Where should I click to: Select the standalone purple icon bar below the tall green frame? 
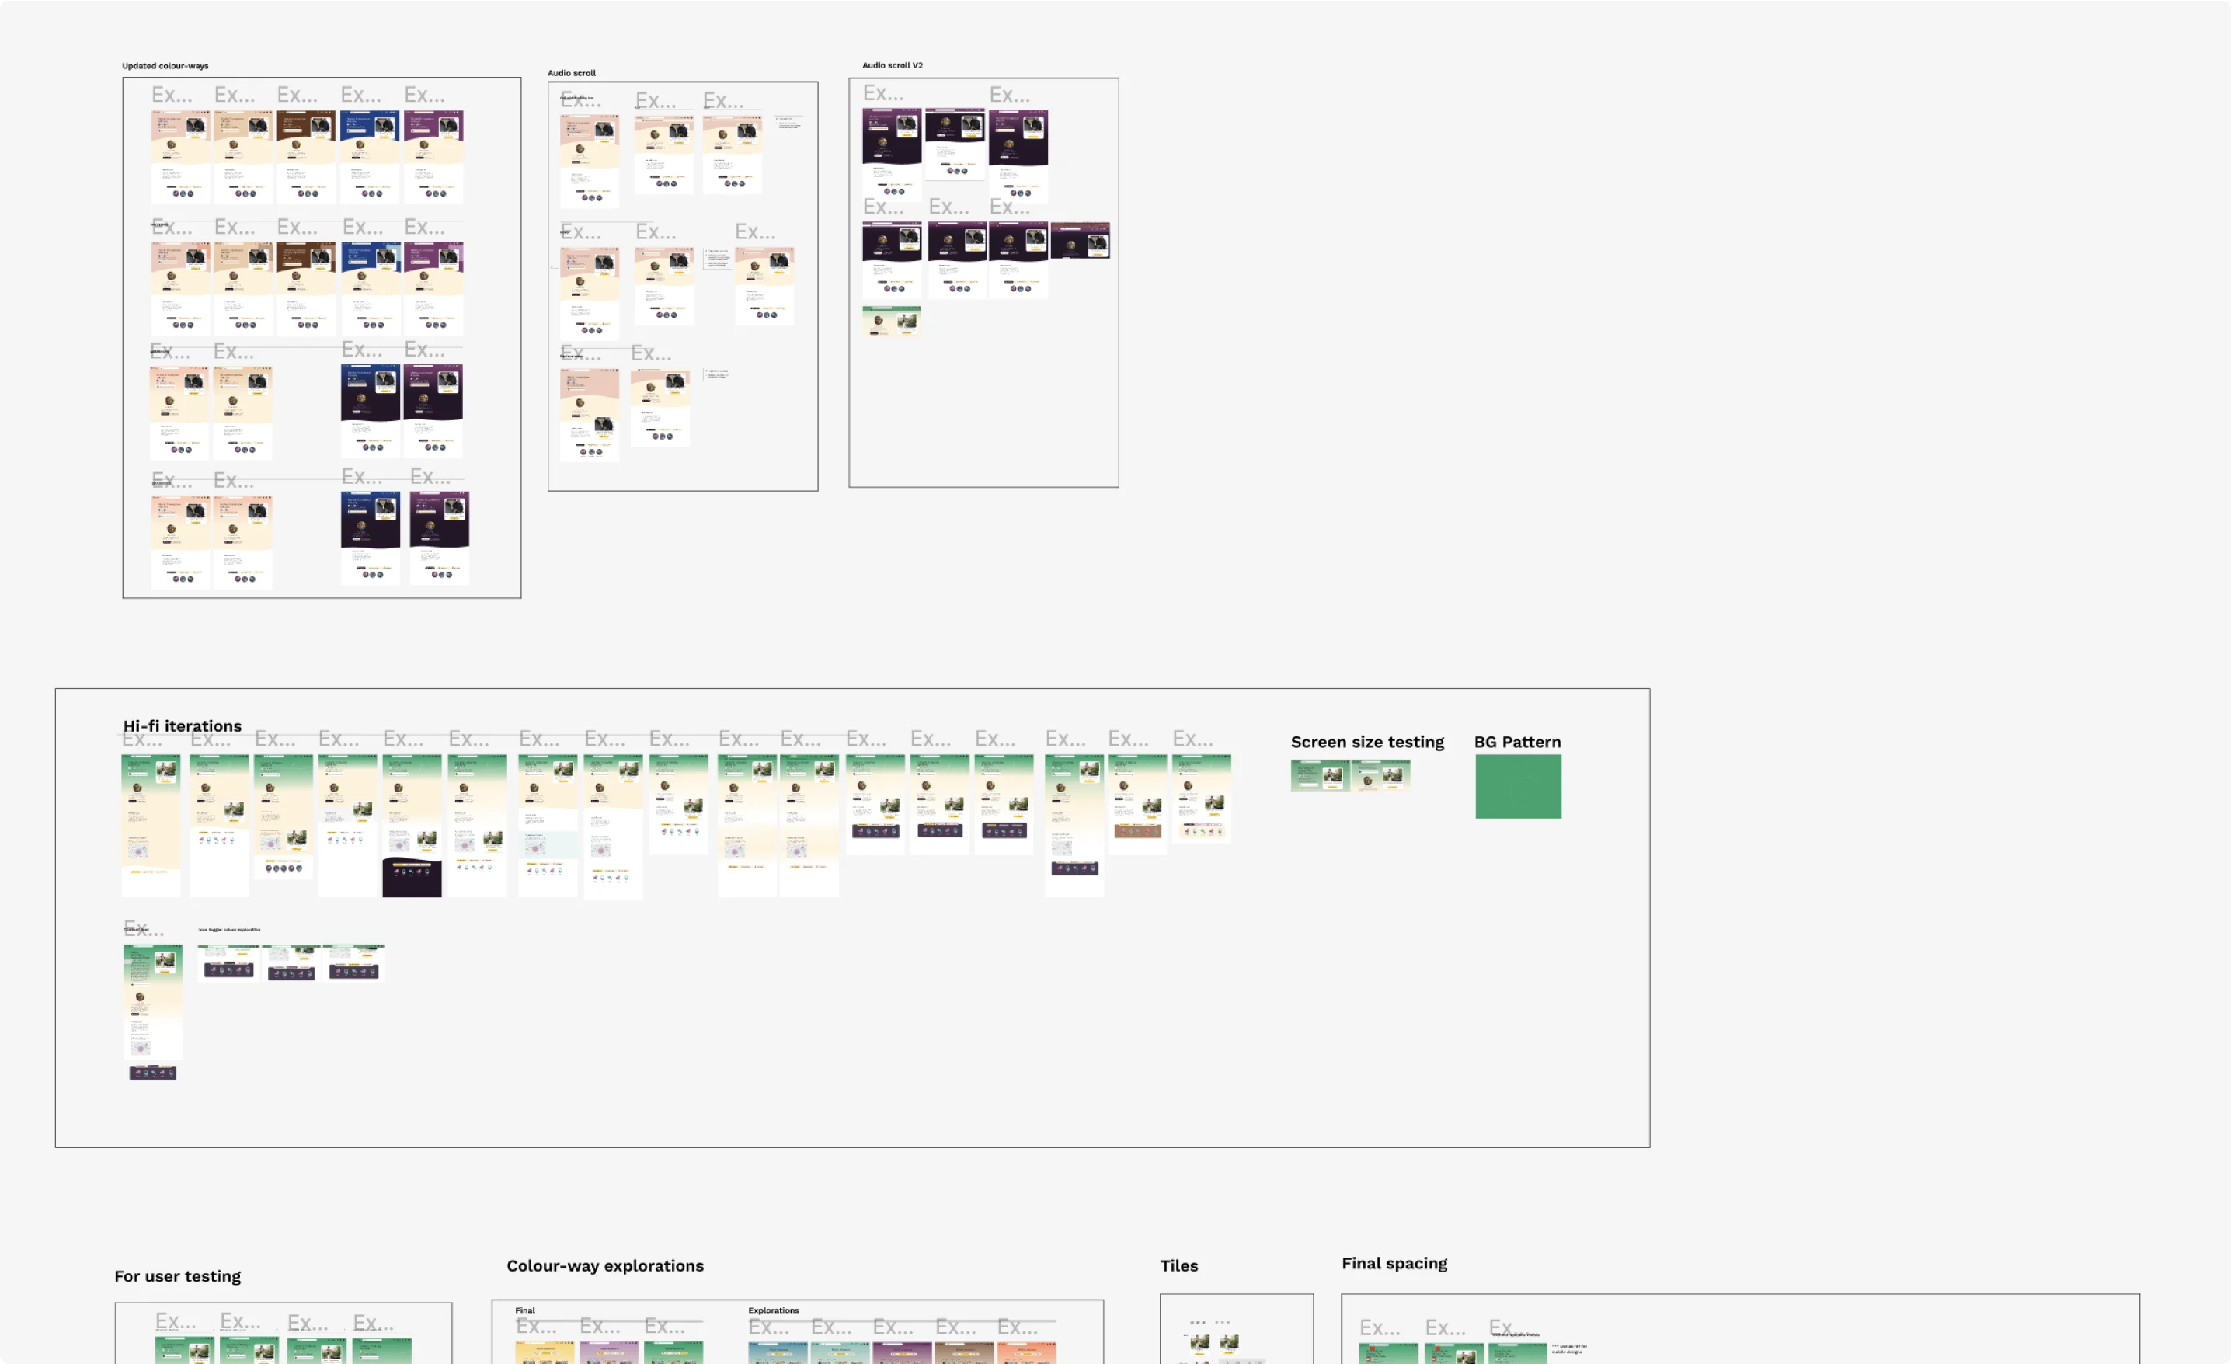[x=153, y=1073]
